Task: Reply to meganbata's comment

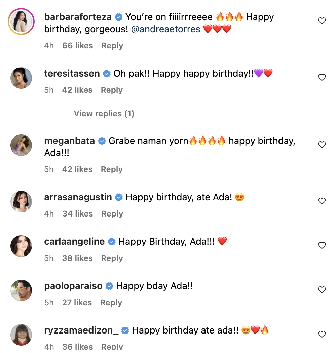Action: (x=112, y=169)
